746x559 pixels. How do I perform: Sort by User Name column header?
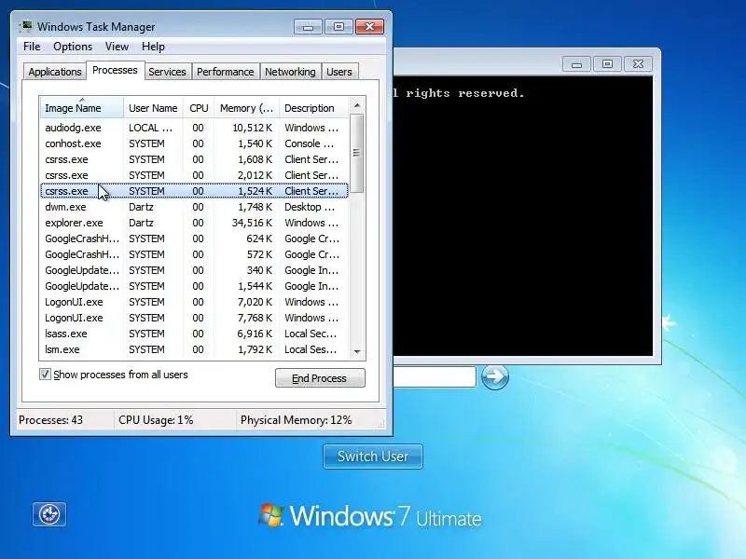[153, 108]
